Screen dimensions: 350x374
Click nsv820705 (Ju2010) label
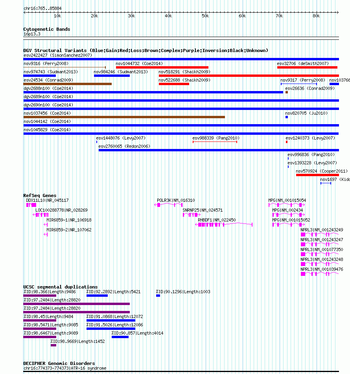[306, 113]
